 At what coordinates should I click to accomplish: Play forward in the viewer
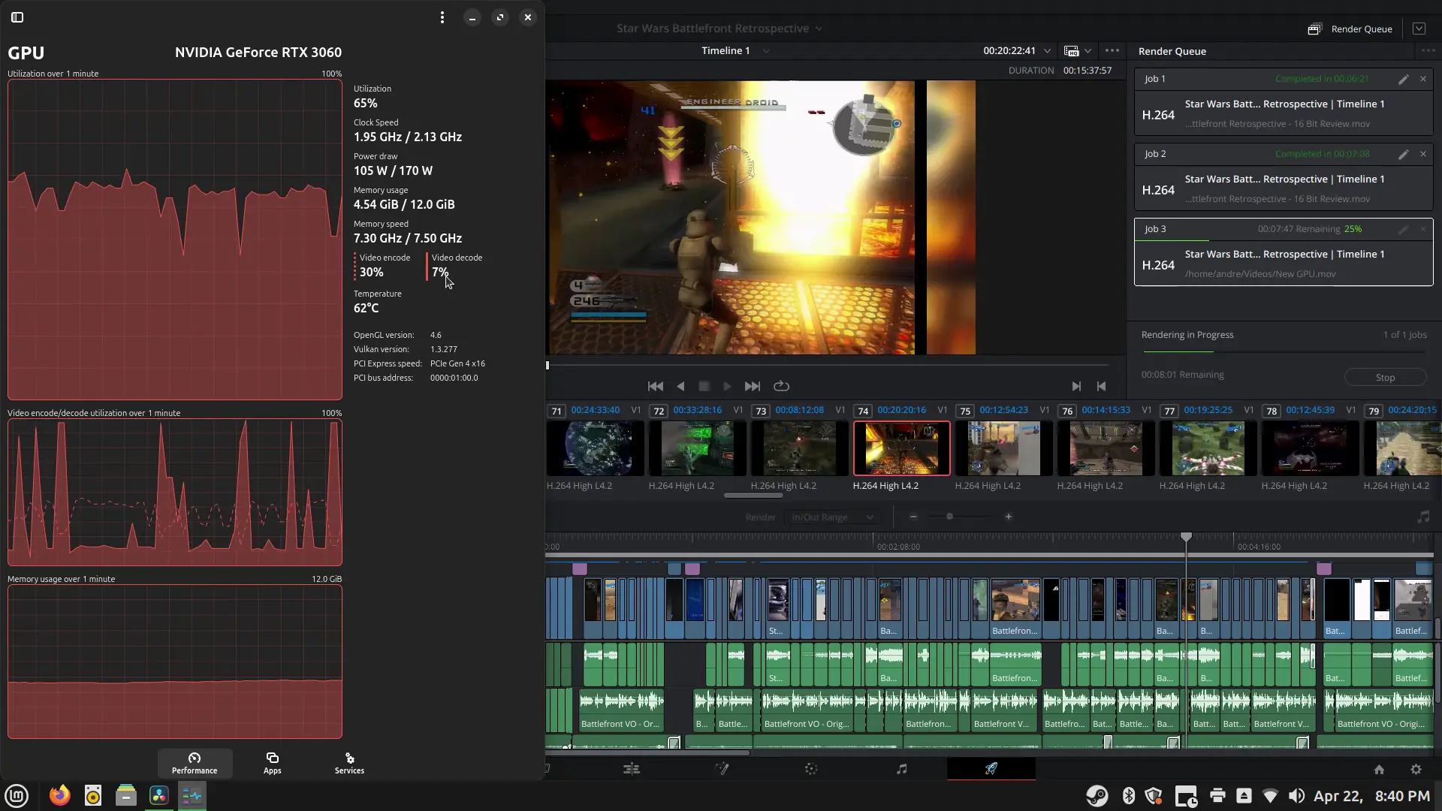point(727,386)
